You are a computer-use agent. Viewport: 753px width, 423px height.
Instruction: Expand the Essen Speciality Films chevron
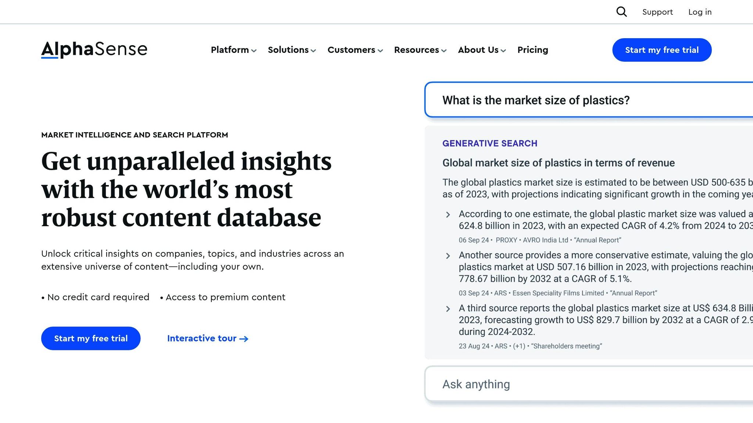coord(448,256)
